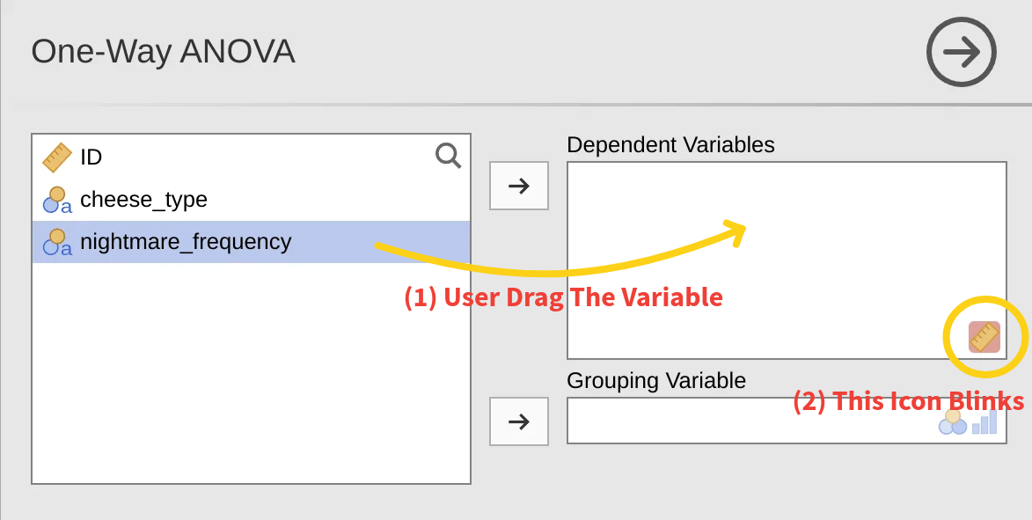Select the ID variable name
This screenshot has height=520, width=1032.
coord(91,157)
